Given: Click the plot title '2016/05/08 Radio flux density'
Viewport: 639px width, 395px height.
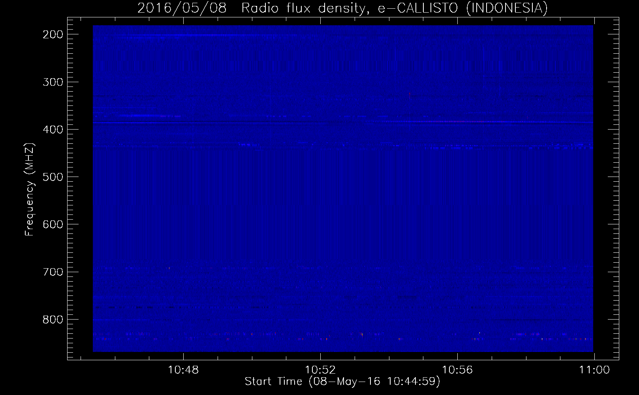Looking at the screenshot, I should point(254,8).
